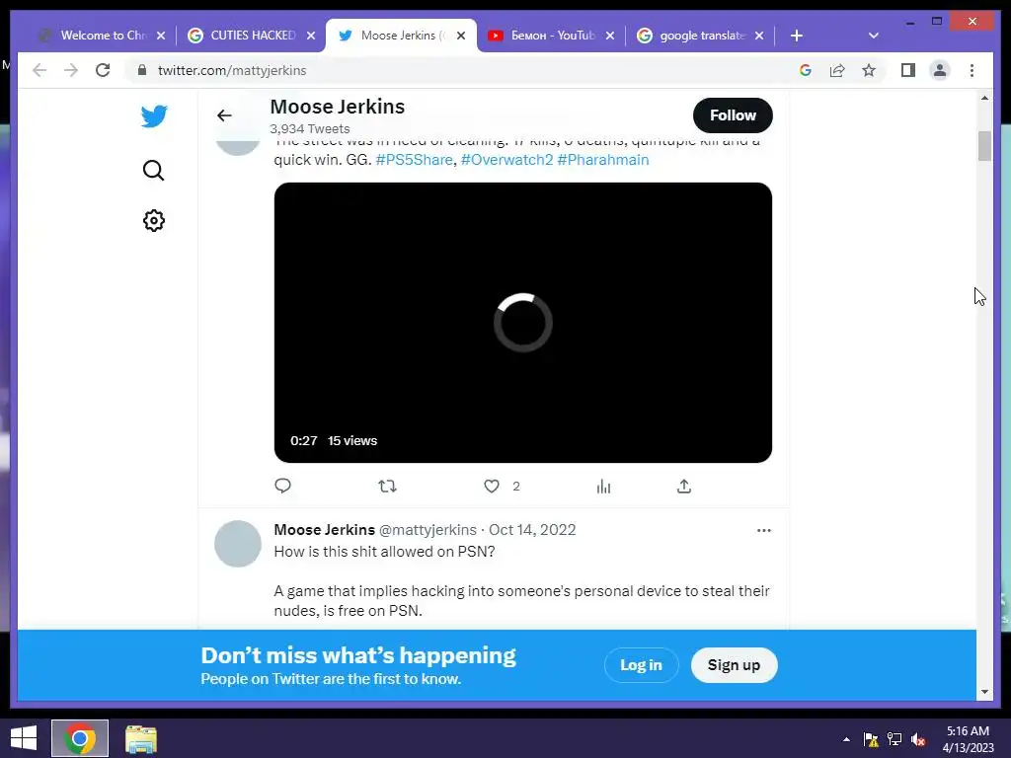This screenshot has height=758, width=1011.
Task: Open the #Pharahmain hashtag
Action: point(603,160)
